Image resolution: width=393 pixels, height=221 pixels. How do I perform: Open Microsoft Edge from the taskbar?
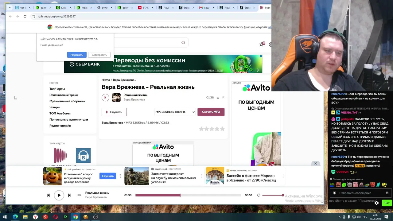(15, 217)
